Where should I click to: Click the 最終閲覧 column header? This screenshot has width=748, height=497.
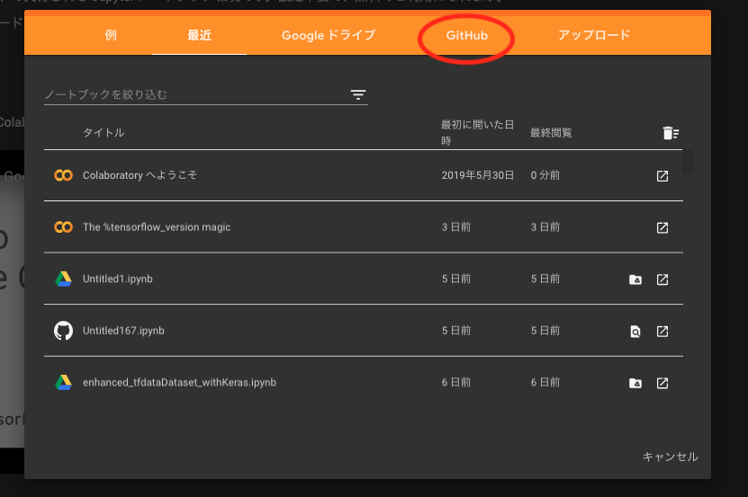point(551,132)
